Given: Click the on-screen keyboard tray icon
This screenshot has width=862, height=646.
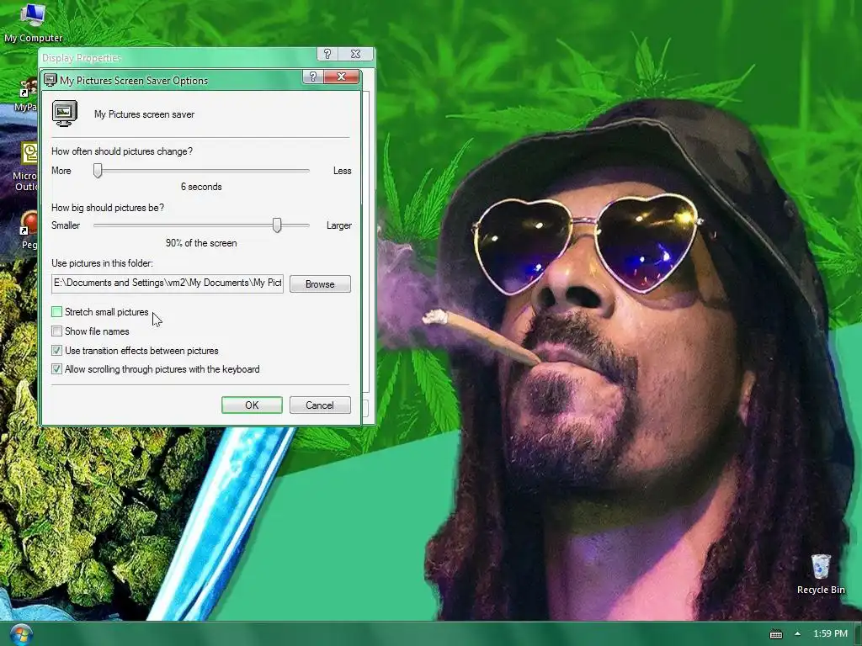Looking at the screenshot, I should coord(775,634).
